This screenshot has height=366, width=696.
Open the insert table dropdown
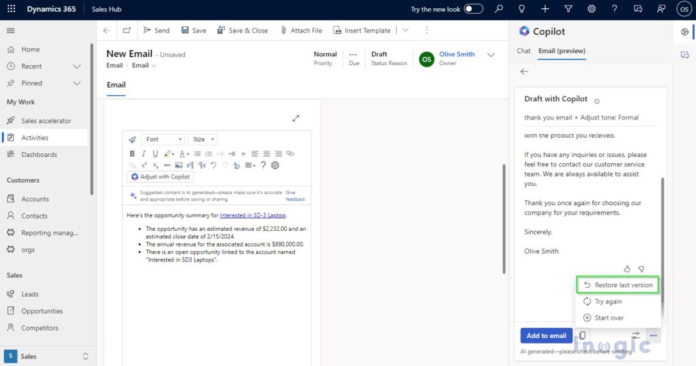[250, 166]
